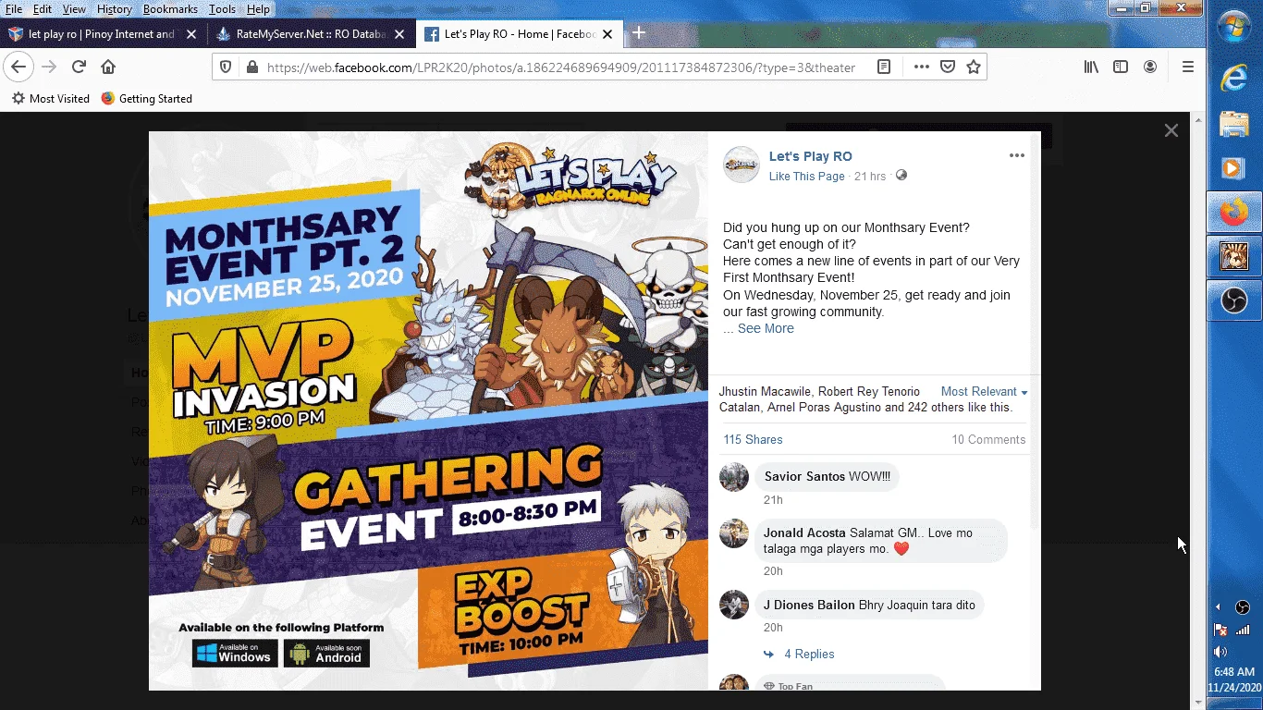Open the Ragnarok game taskbar icon
This screenshot has width=1263, height=710.
click(1234, 256)
